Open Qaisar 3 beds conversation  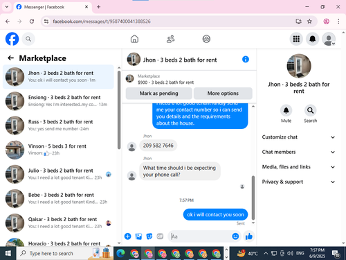tap(58, 223)
